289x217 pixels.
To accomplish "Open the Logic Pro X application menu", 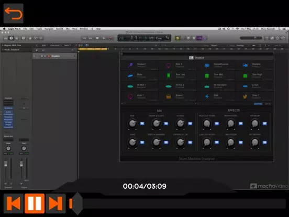I will click(14, 29).
